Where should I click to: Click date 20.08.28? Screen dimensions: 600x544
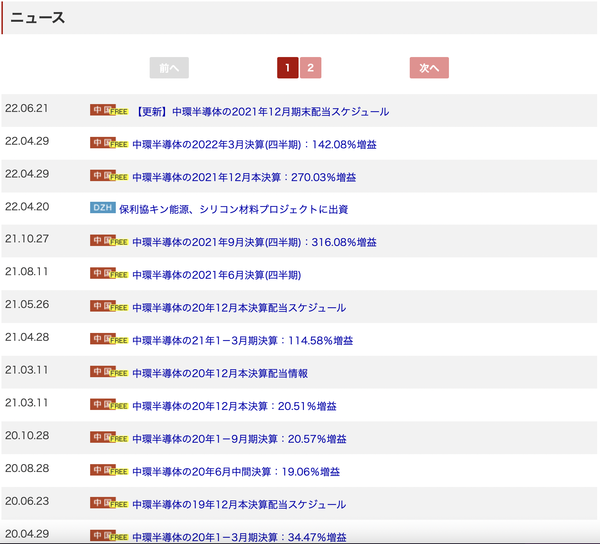(x=27, y=468)
